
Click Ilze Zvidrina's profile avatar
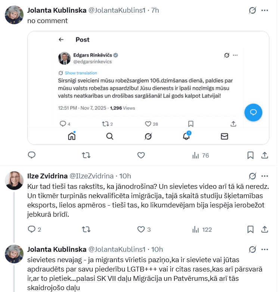[14, 181]
